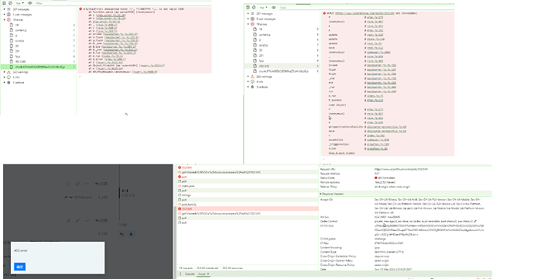Expand warnings group in top-right console sidebar
The image size is (534, 279).
[248, 77]
